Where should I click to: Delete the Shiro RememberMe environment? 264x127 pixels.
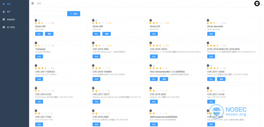point(164,79)
